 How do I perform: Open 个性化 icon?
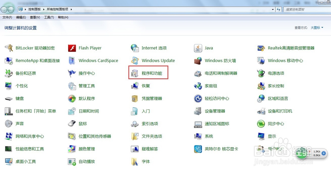pos(9,86)
